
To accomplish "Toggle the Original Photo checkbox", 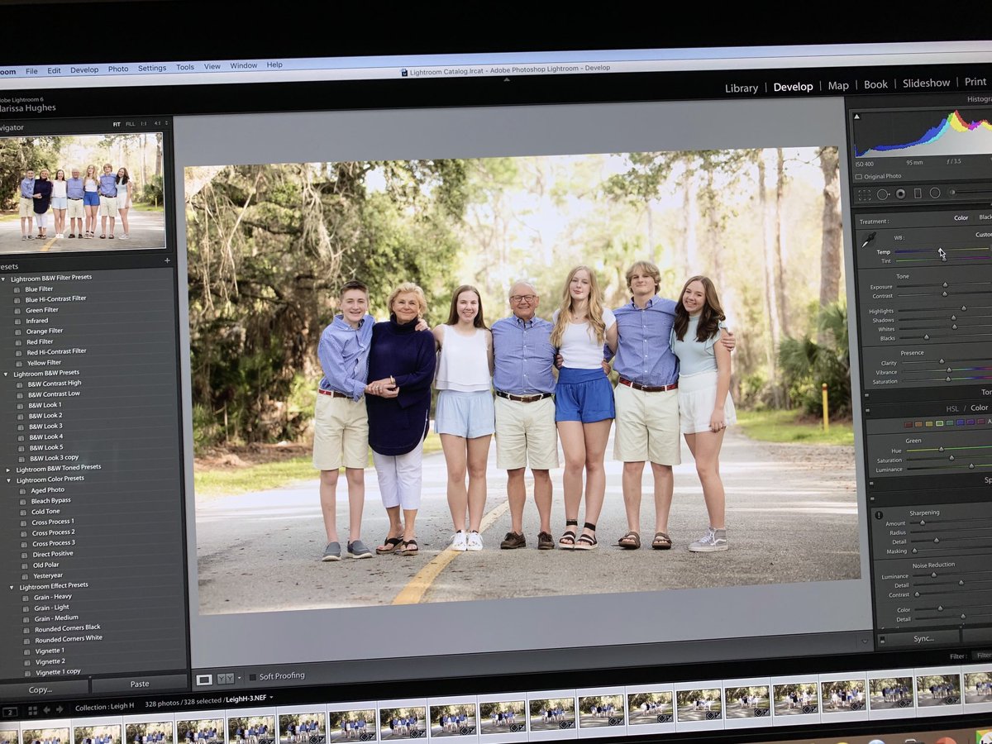I will coord(858,176).
